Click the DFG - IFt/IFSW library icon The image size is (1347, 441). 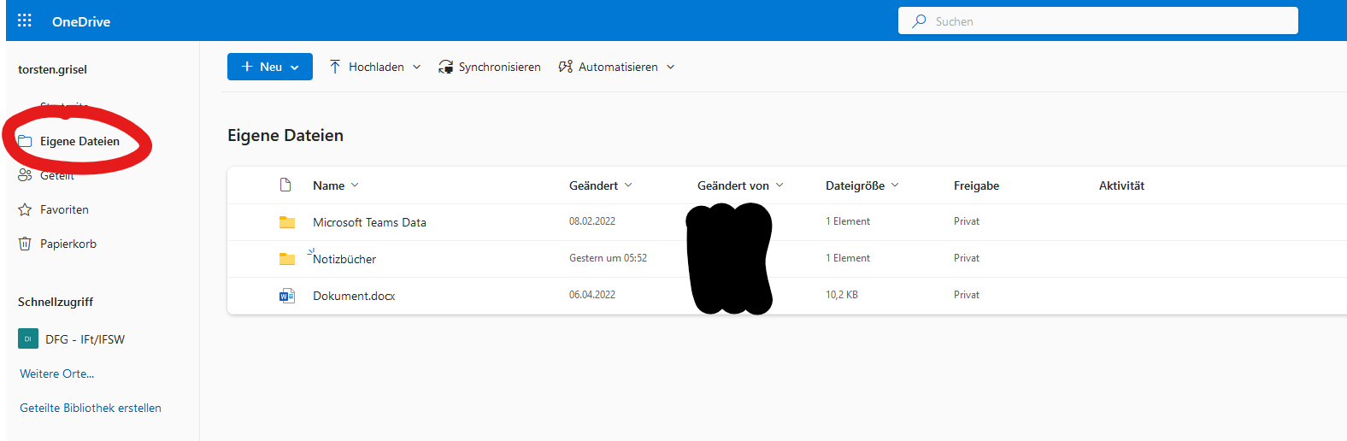click(x=28, y=339)
